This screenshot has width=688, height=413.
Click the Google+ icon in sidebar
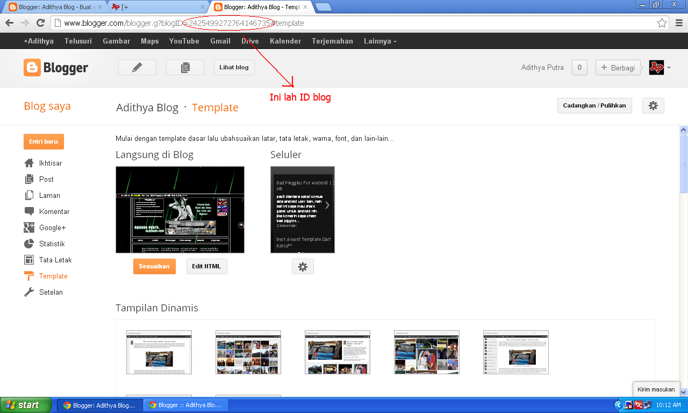(29, 227)
